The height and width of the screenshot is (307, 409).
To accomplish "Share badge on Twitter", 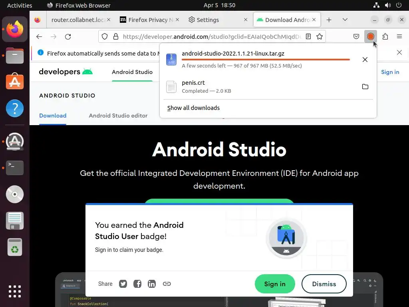I will [123, 284].
